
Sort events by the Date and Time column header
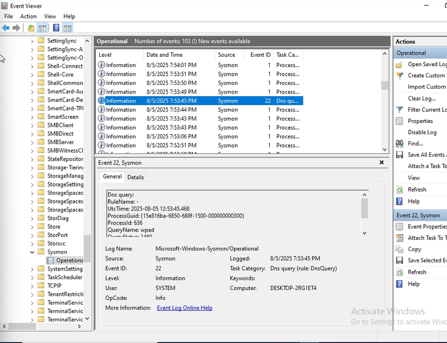[179, 55]
